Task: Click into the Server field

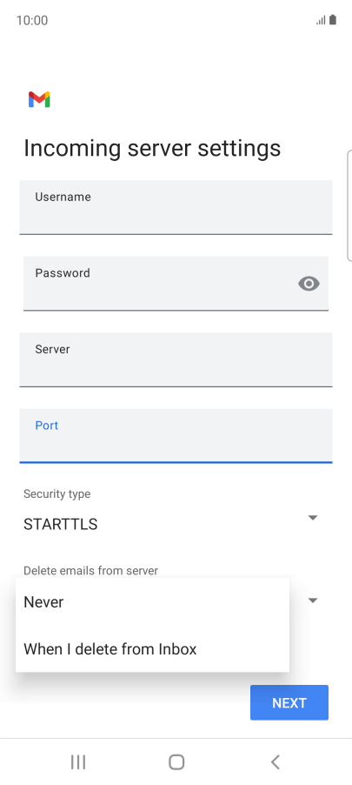Action: [176, 359]
